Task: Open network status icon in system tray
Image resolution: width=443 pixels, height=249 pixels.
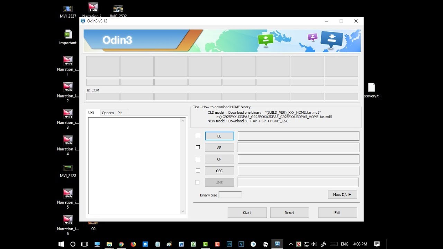Action: [x=307, y=244]
